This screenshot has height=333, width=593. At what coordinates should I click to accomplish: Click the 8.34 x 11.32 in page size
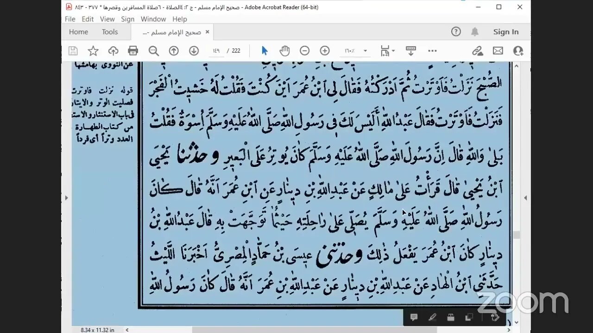(97, 330)
